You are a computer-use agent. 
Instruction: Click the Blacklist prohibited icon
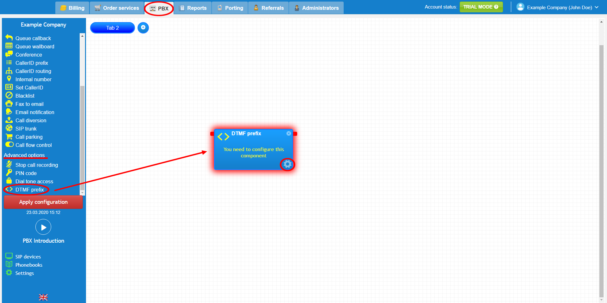coord(9,95)
